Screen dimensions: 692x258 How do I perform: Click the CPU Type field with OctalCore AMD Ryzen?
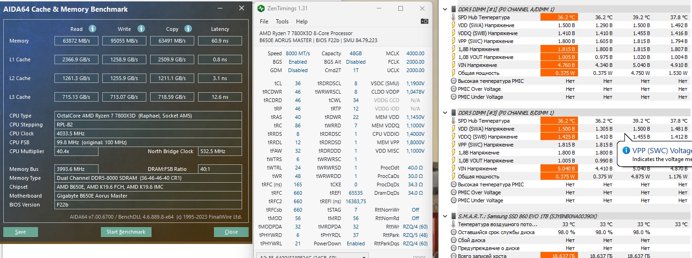tap(148, 116)
